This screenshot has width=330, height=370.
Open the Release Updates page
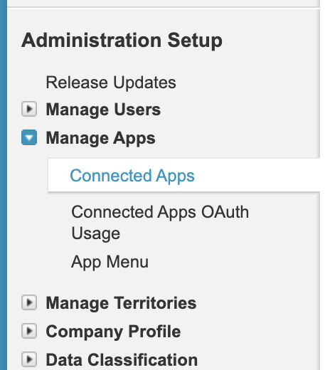111,83
